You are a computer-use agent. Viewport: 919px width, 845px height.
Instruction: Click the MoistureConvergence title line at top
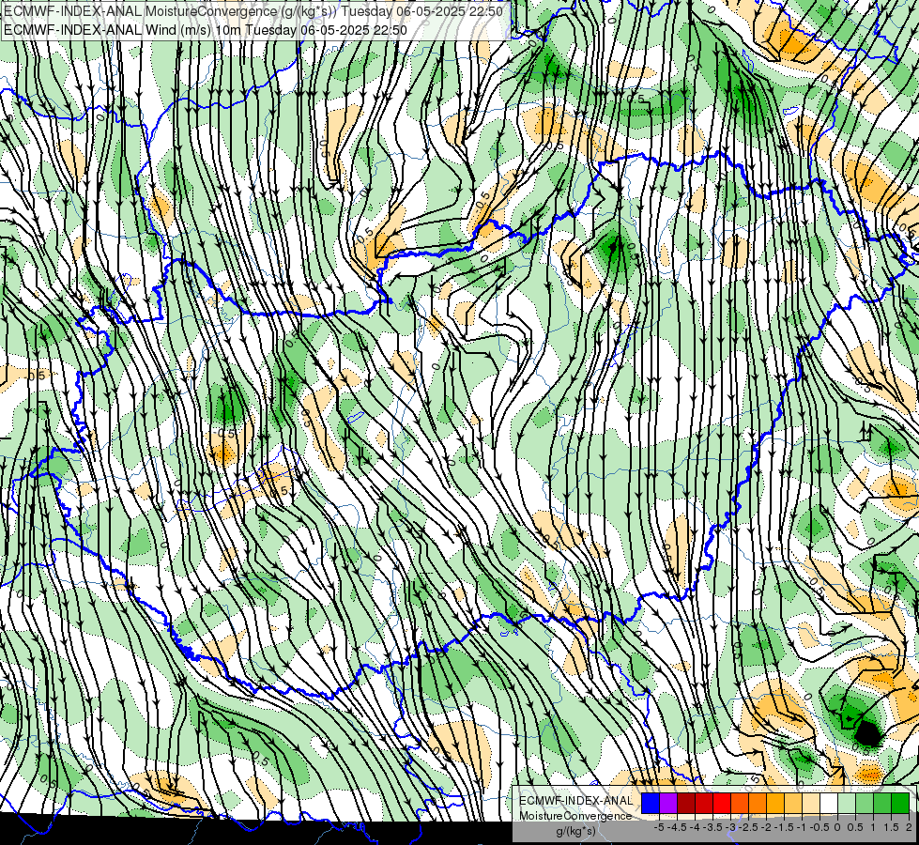[253, 11]
